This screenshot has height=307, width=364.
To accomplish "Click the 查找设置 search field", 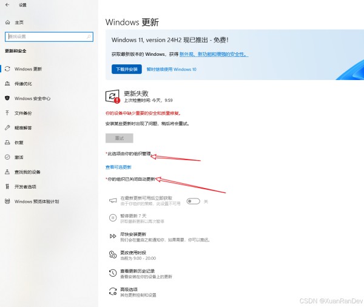I will coord(49,36).
